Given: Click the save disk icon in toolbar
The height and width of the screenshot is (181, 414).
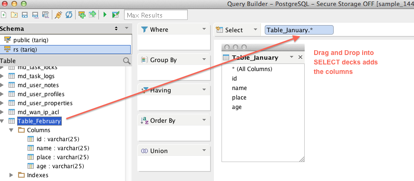Looking at the screenshot, I should click(25, 15).
